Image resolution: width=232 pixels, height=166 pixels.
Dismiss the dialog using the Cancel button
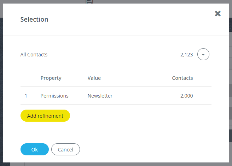click(65, 149)
